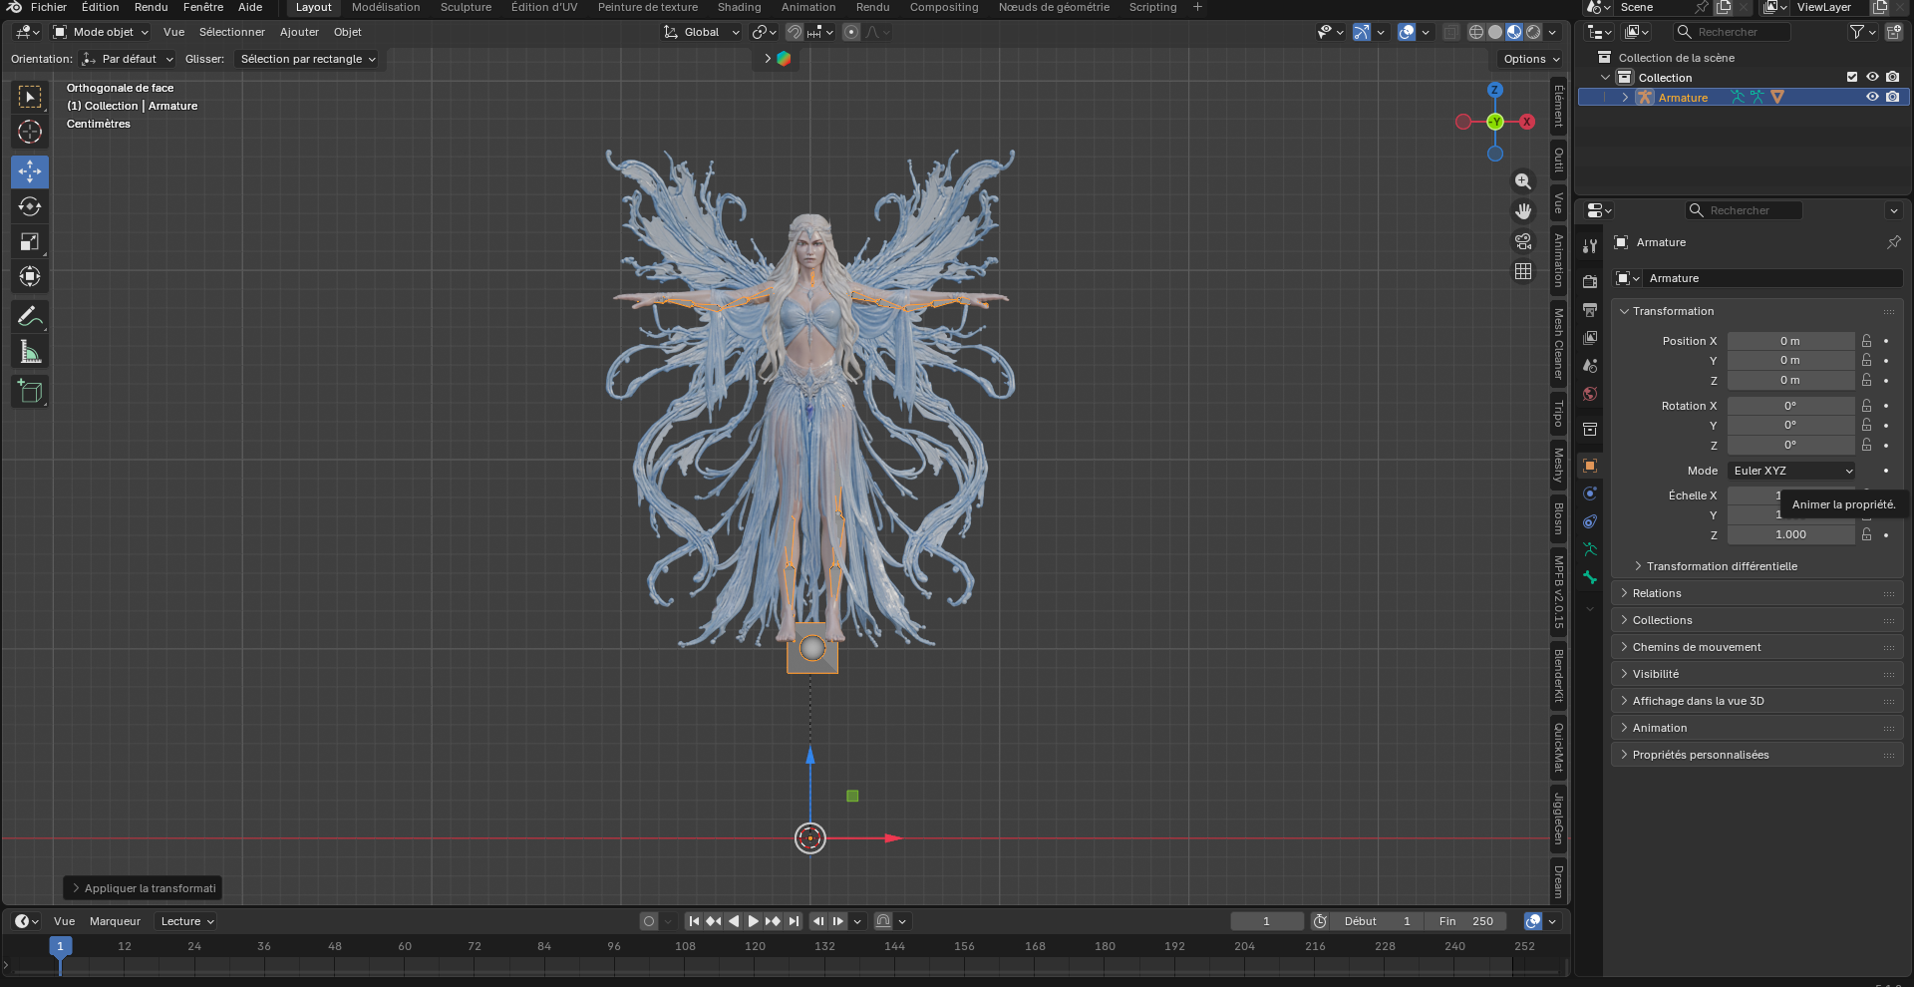1914x987 pixels.
Task: Open the Object properties tab icon
Action: [1590, 466]
